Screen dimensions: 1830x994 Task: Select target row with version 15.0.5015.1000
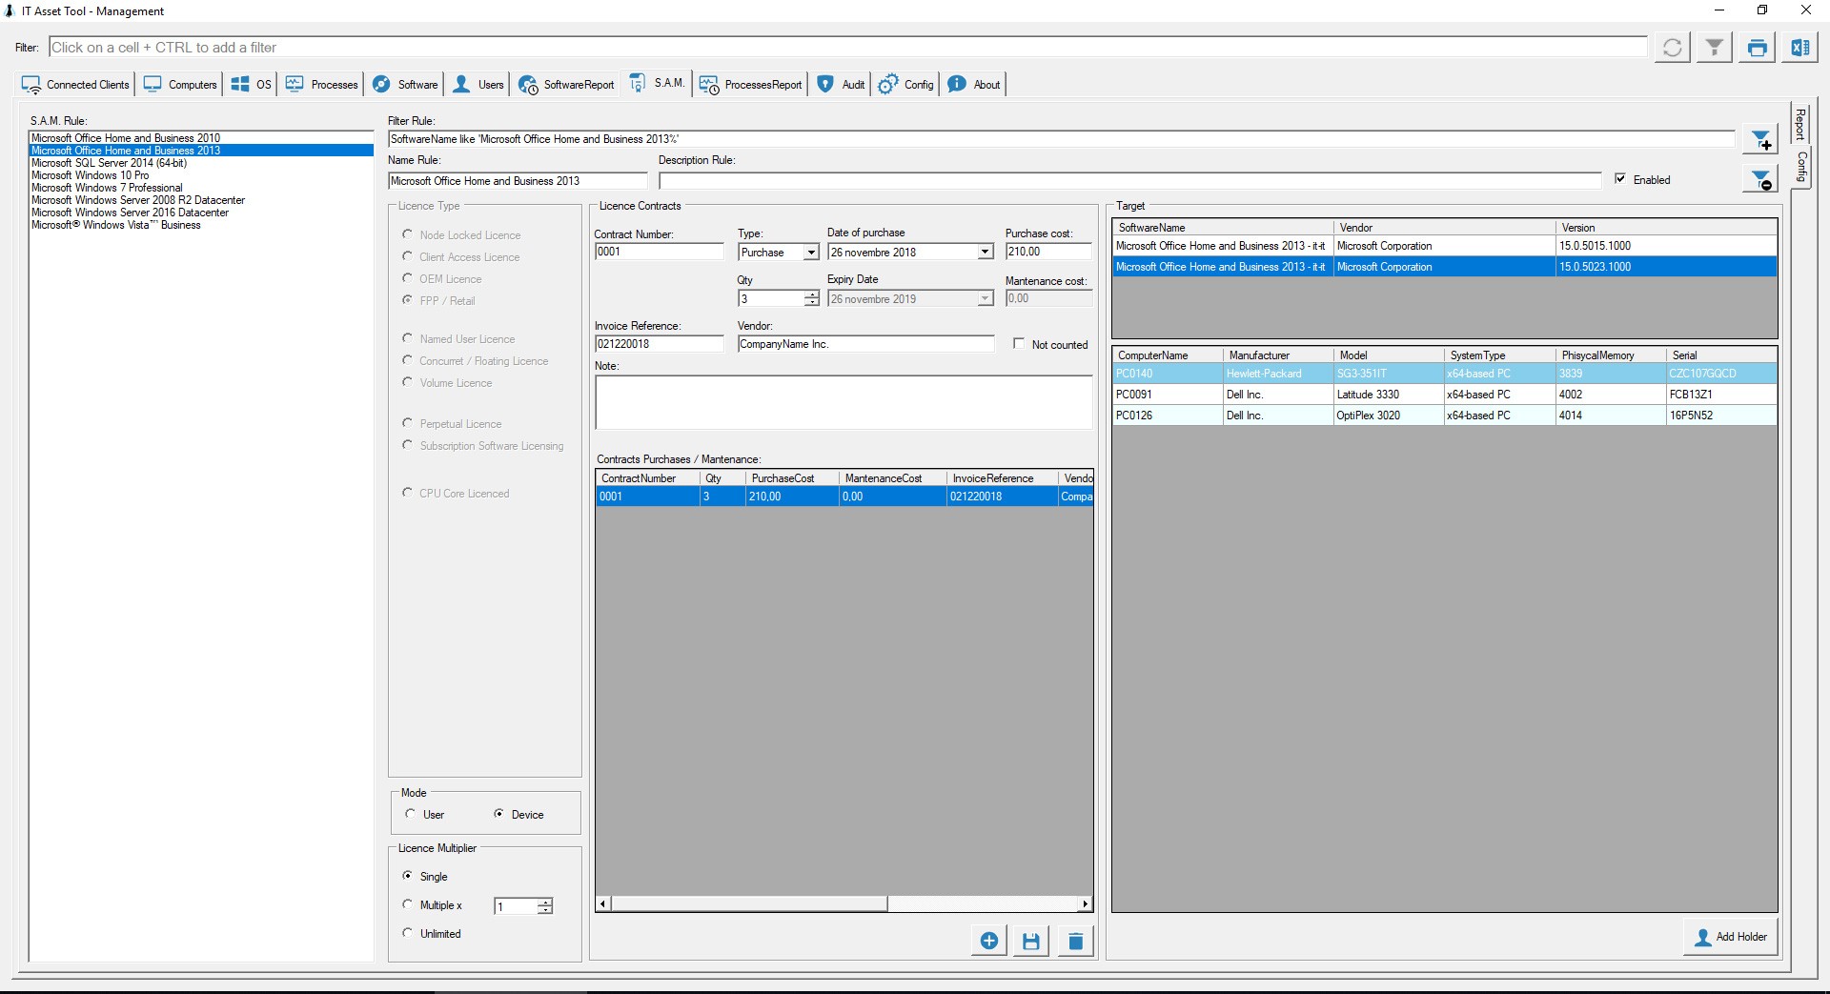[x=1444, y=246]
